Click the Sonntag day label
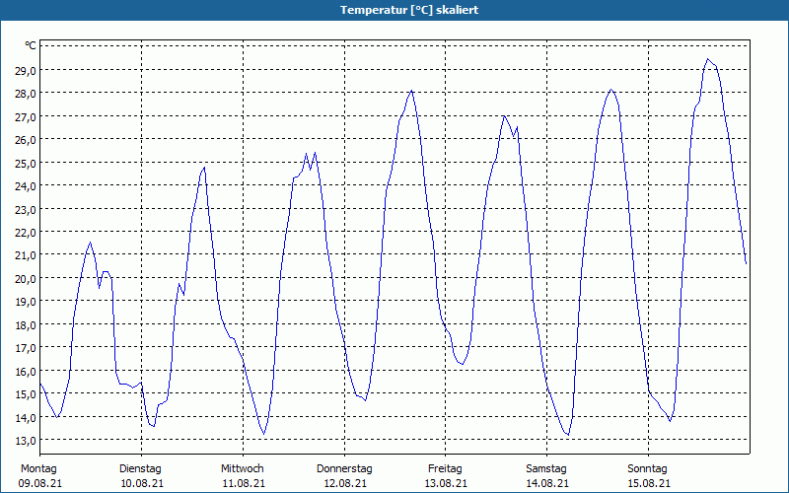789x493 pixels. (648, 468)
